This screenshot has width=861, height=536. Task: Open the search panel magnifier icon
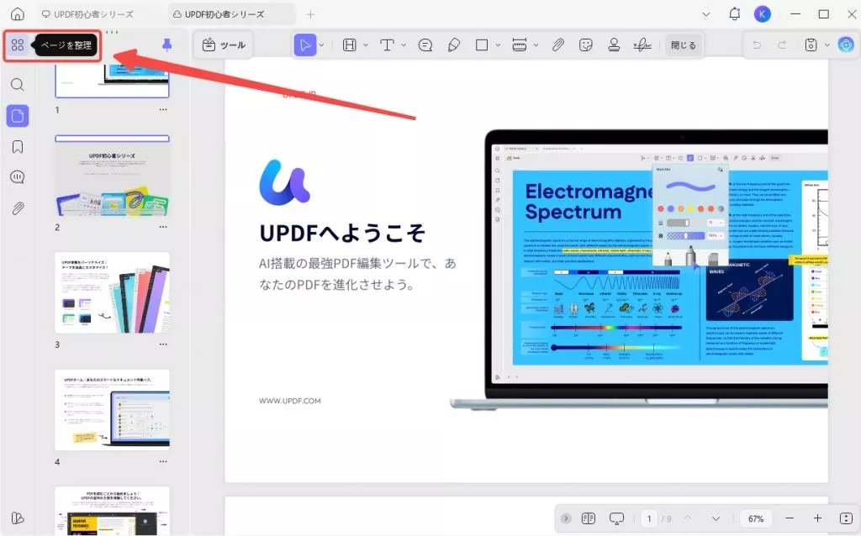pos(18,85)
